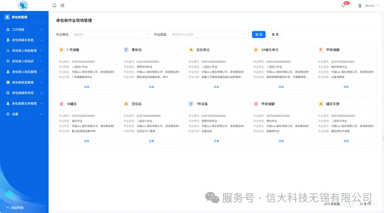Expand the 设置 menu chevron
The width and height of the screenshot is (384, 213).
(41, 114)
